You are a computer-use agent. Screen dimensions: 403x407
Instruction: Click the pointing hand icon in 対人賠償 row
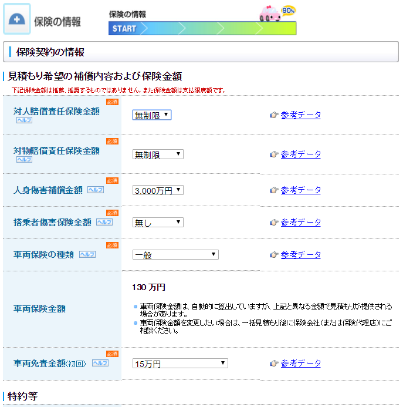[x=274, y=115]
